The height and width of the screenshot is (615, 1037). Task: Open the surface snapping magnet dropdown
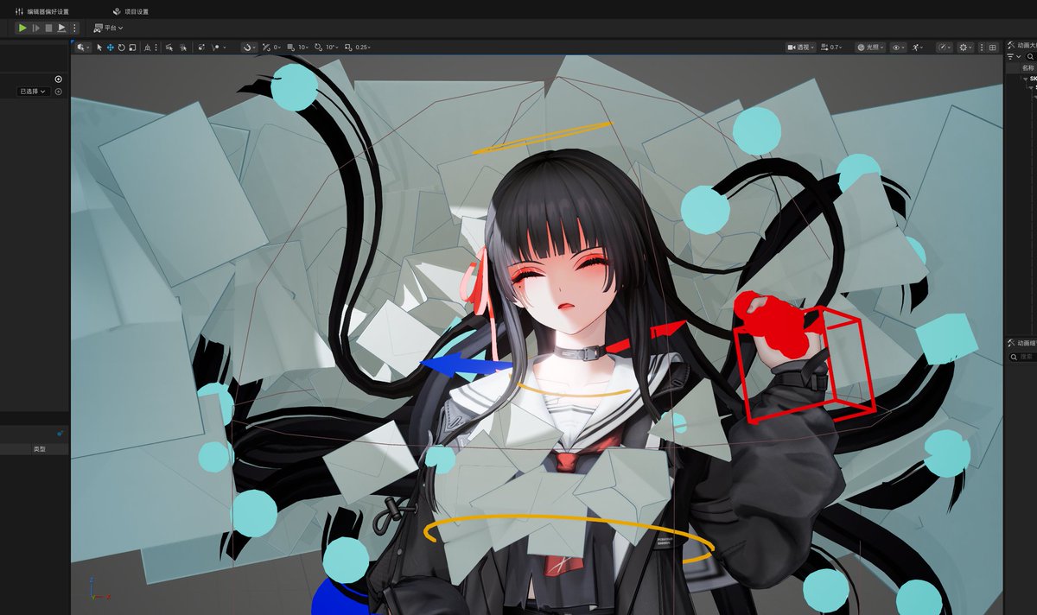(249, 48)
